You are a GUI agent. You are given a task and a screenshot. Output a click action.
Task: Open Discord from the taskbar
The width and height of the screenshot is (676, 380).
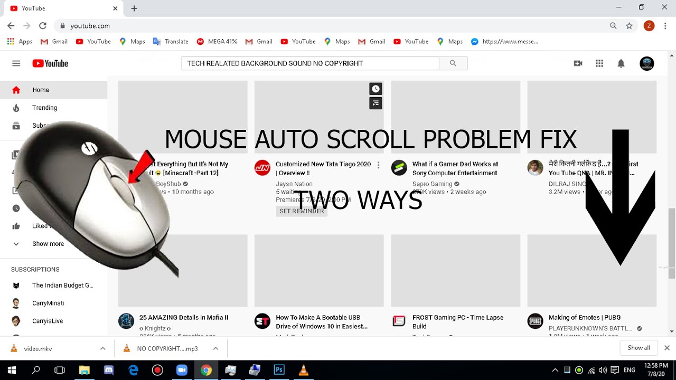point(109,370)
